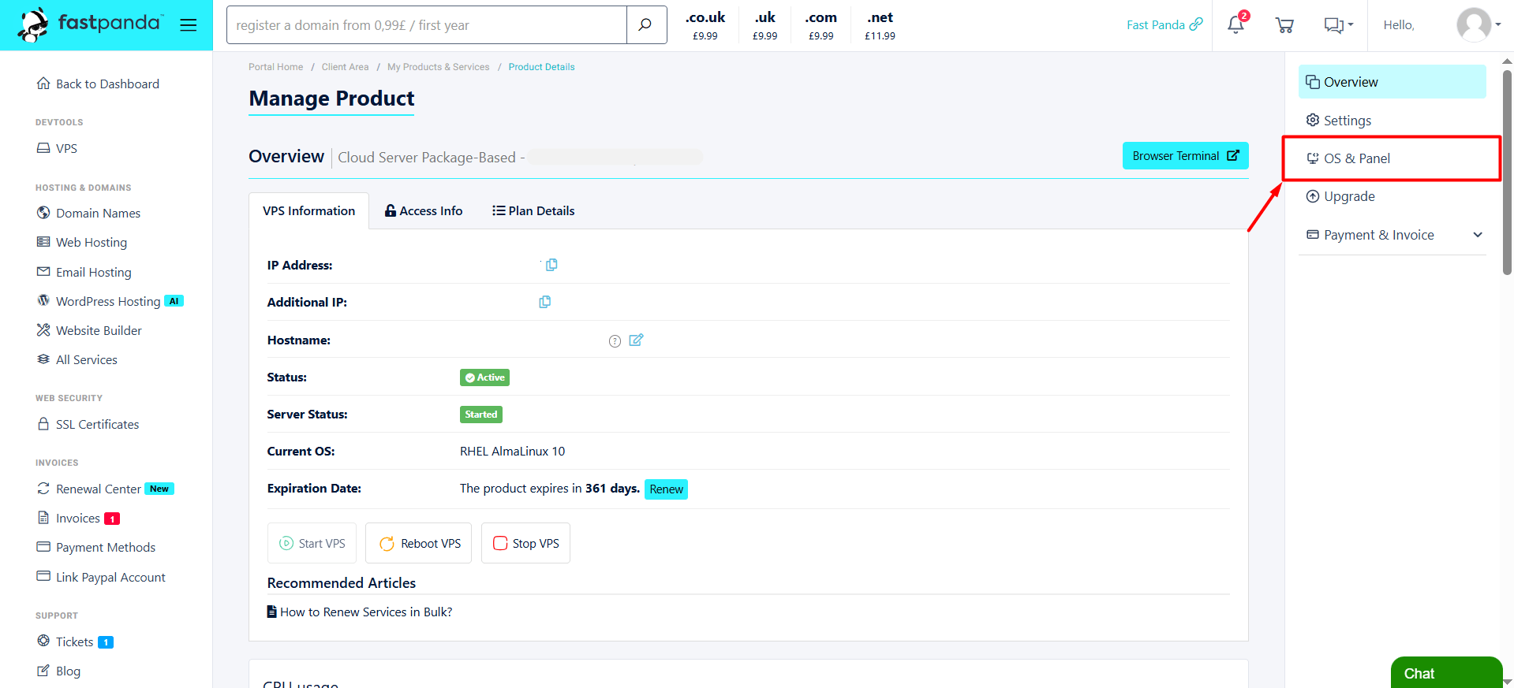Copy the Additional IP value
1514x688 pixels.
tap(544, 302)
